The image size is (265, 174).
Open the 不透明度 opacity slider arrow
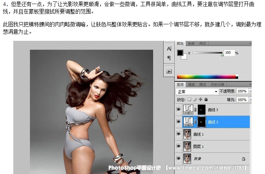(x=250, y=91)
